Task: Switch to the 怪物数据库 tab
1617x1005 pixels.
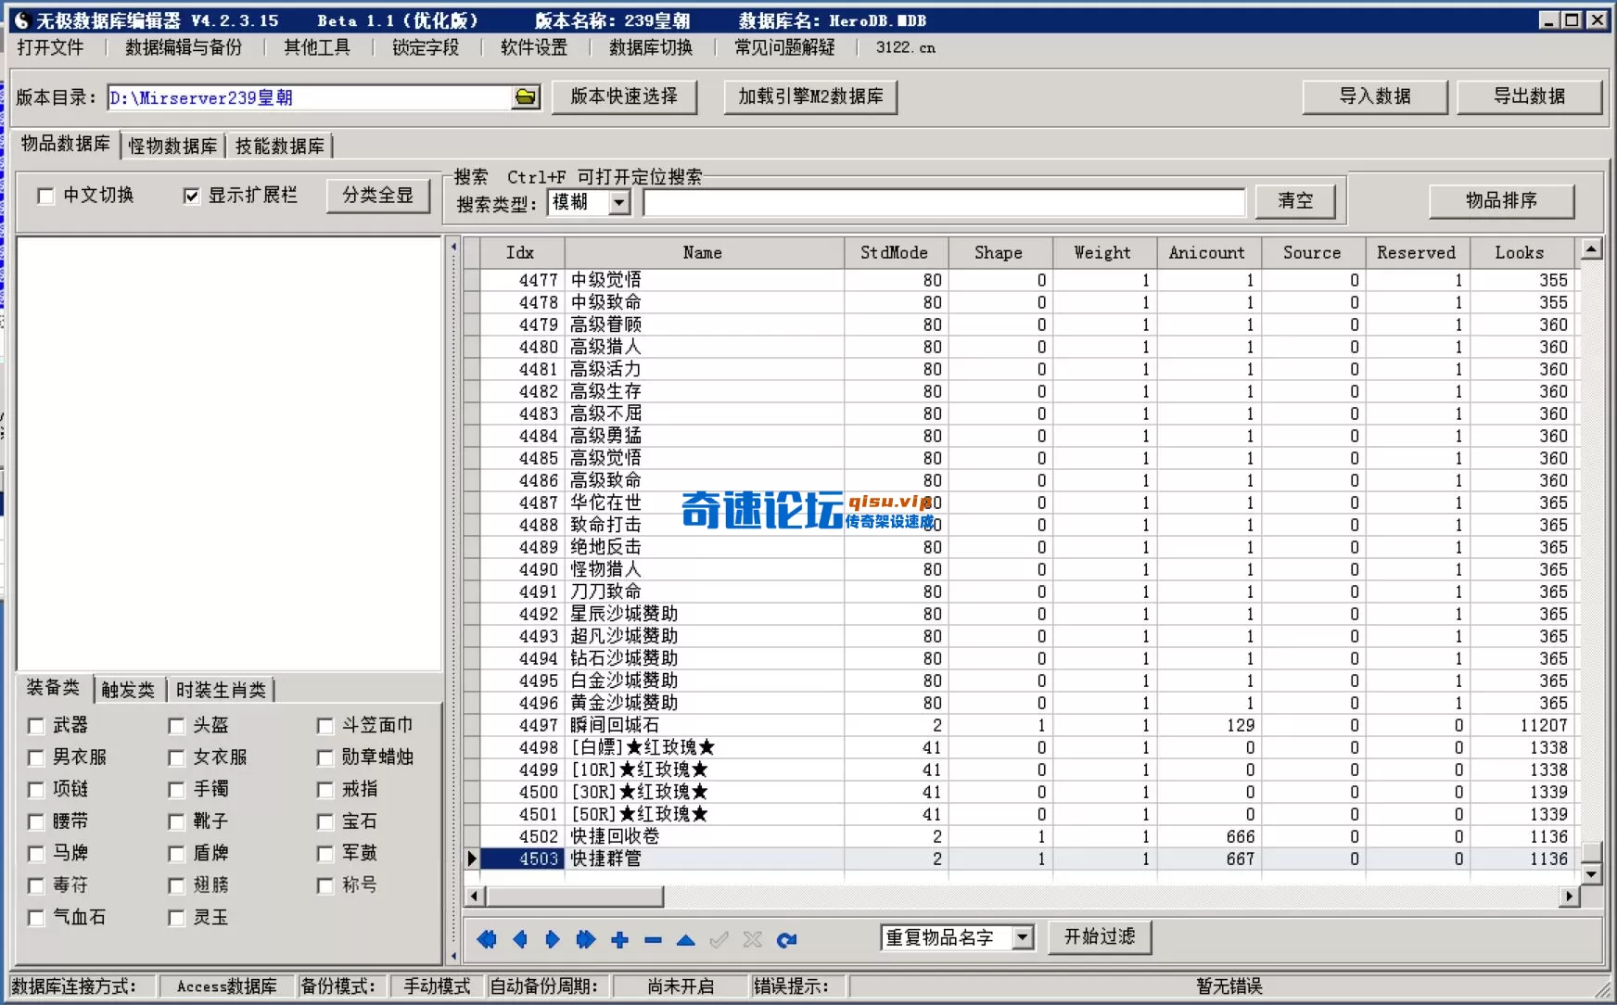Action: point(172,146)
